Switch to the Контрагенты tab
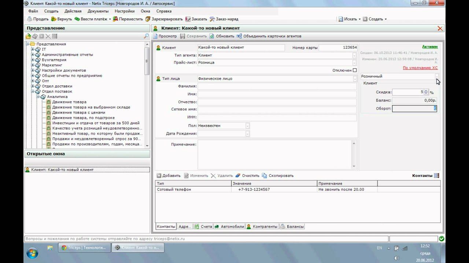 pos(262,226)
